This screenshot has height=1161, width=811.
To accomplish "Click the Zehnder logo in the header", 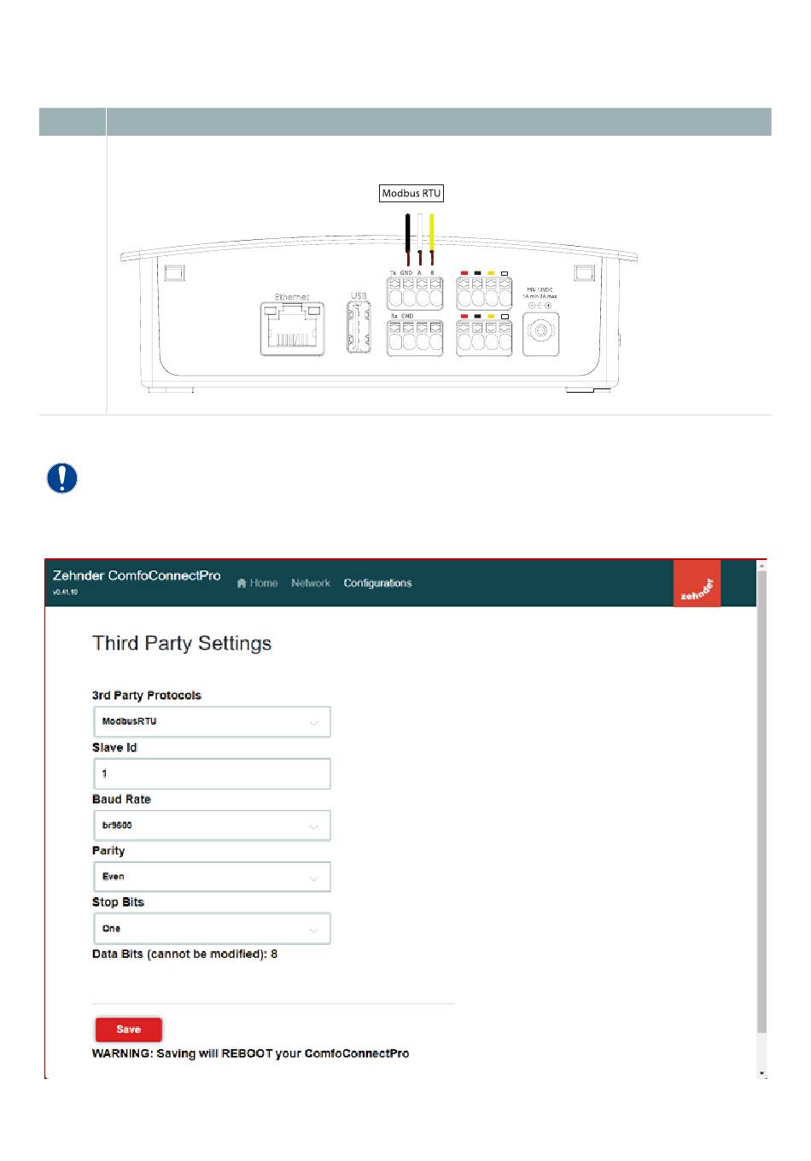I will click(x=697, y=583).
